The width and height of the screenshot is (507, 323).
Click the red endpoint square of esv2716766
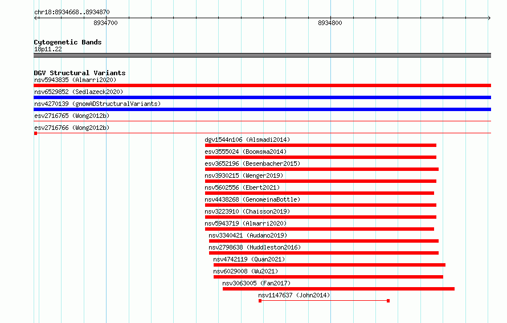click(35, 133)
